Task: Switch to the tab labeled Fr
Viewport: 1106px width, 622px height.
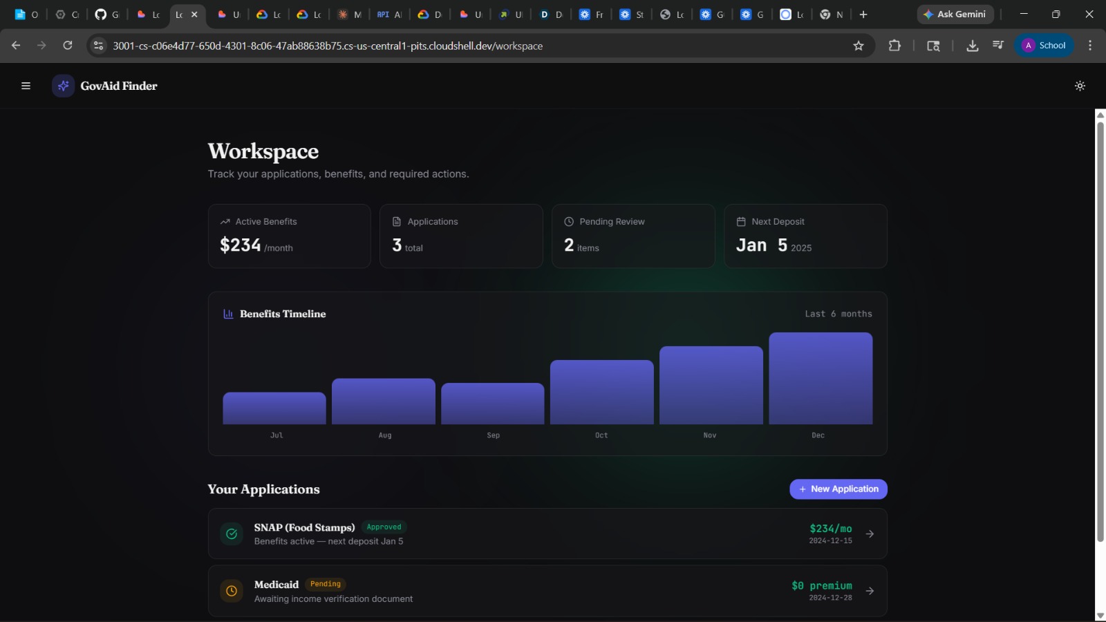Action: point(591,15)
